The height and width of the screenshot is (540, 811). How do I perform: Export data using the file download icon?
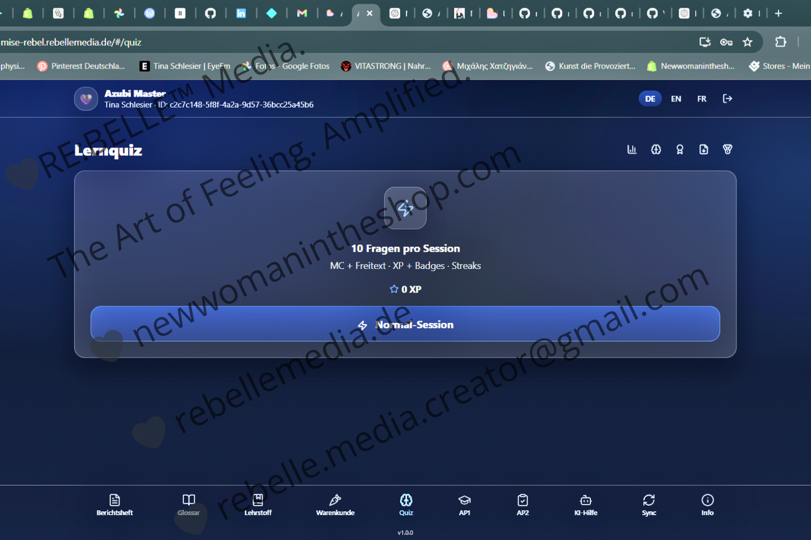click(x=704, y=149)
